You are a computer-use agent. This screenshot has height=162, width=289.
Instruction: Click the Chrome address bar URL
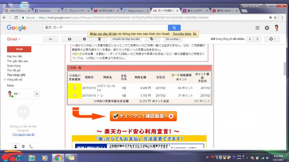[x=124, y=18]
